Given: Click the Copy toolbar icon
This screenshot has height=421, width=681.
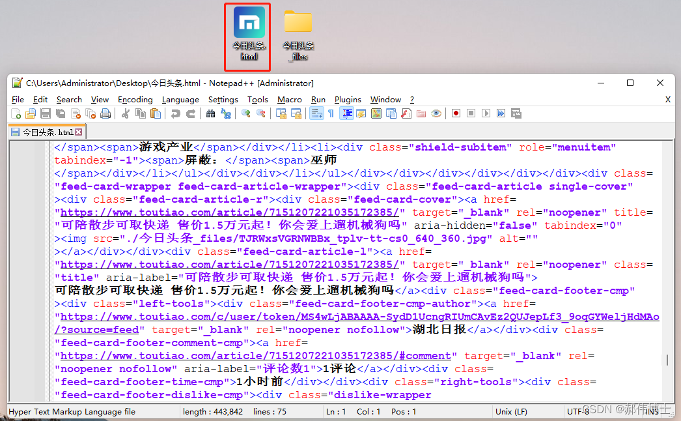Looking at the screenshot, I should (140, 114).
